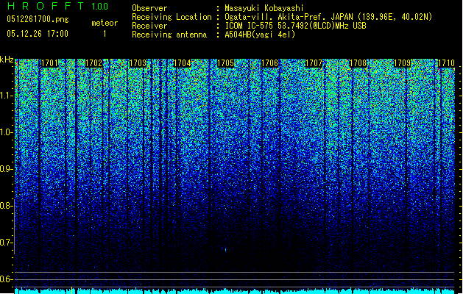463x294 pixels.
Task: Click the 1705 time marker
Action: 225,63
